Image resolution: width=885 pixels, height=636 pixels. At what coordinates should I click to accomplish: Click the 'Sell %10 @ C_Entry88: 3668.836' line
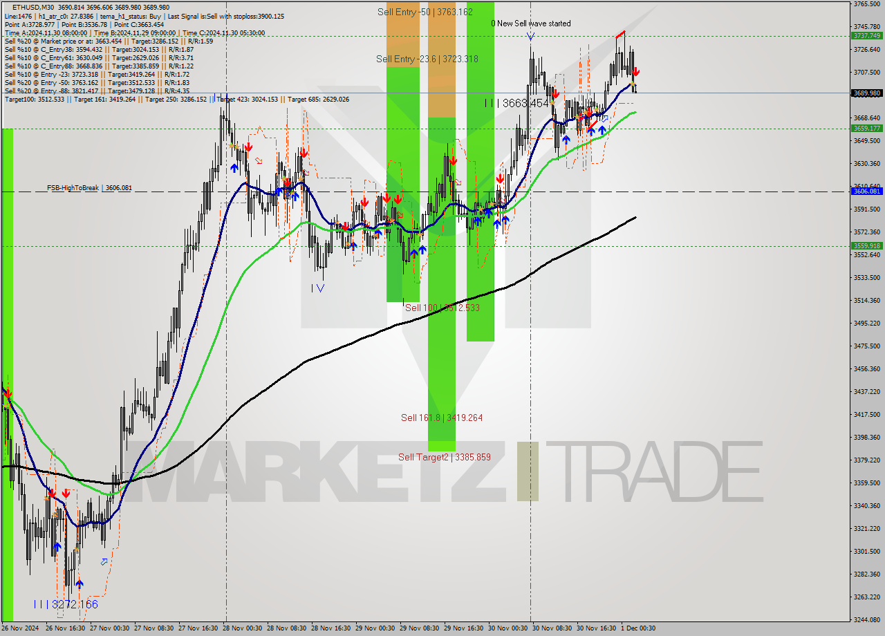[99, 66]
